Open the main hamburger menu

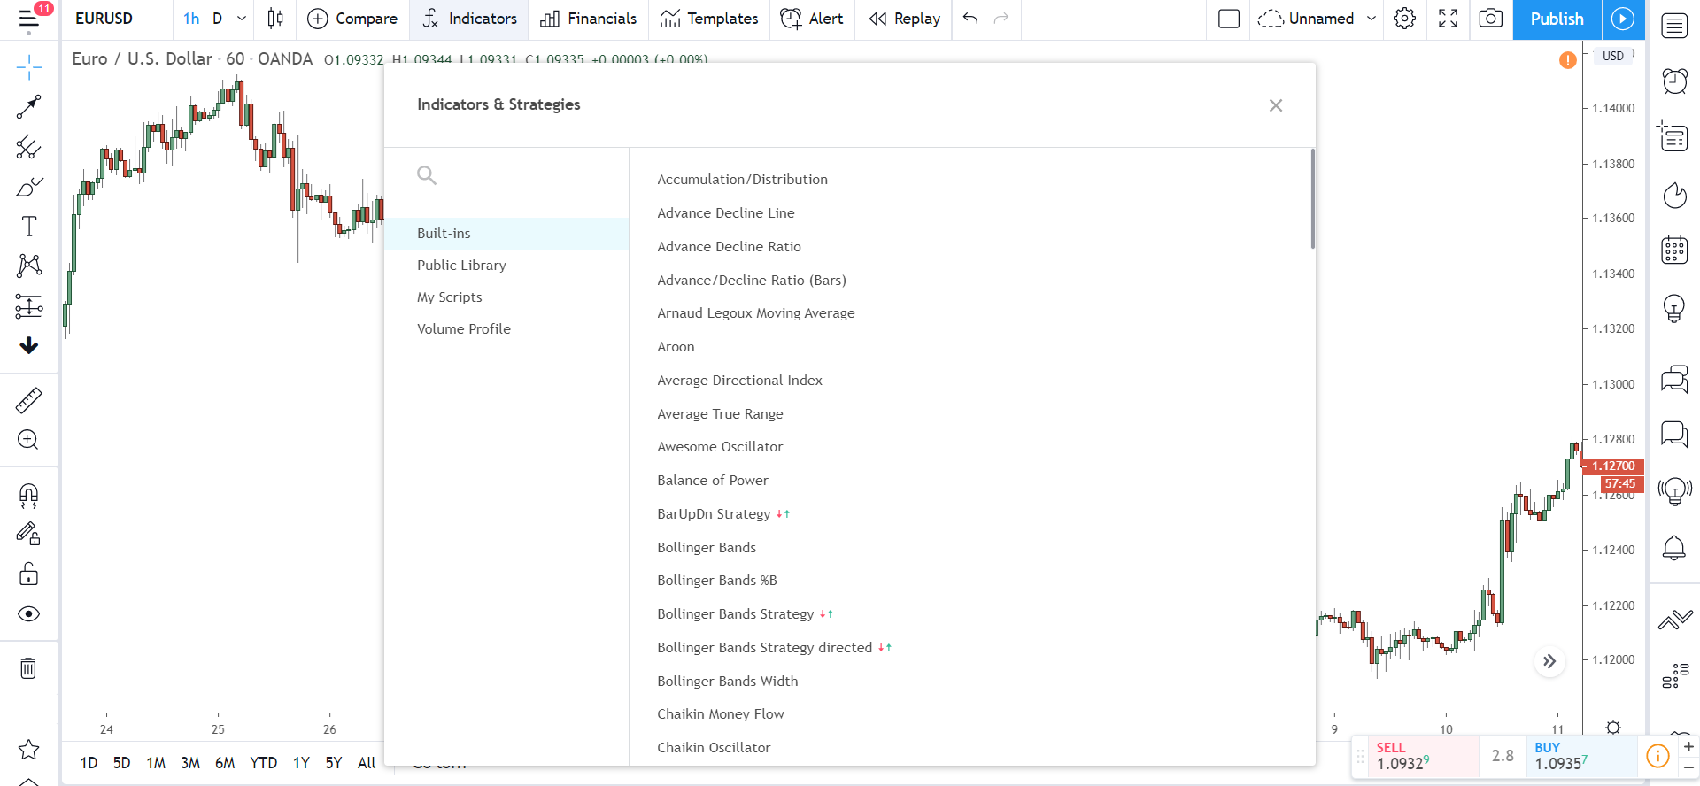[28, 19]
